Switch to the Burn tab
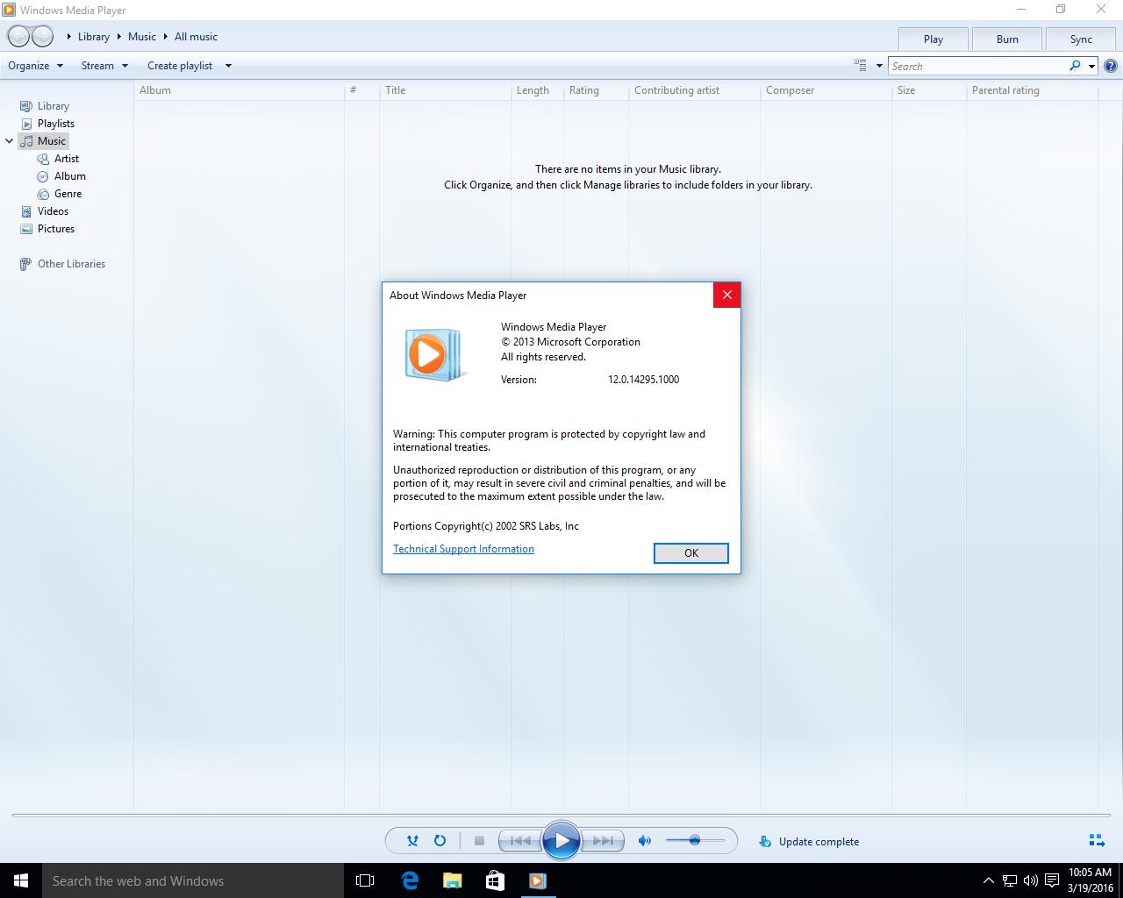Screen dimensions: 1123x898 tap(1007, 39)
